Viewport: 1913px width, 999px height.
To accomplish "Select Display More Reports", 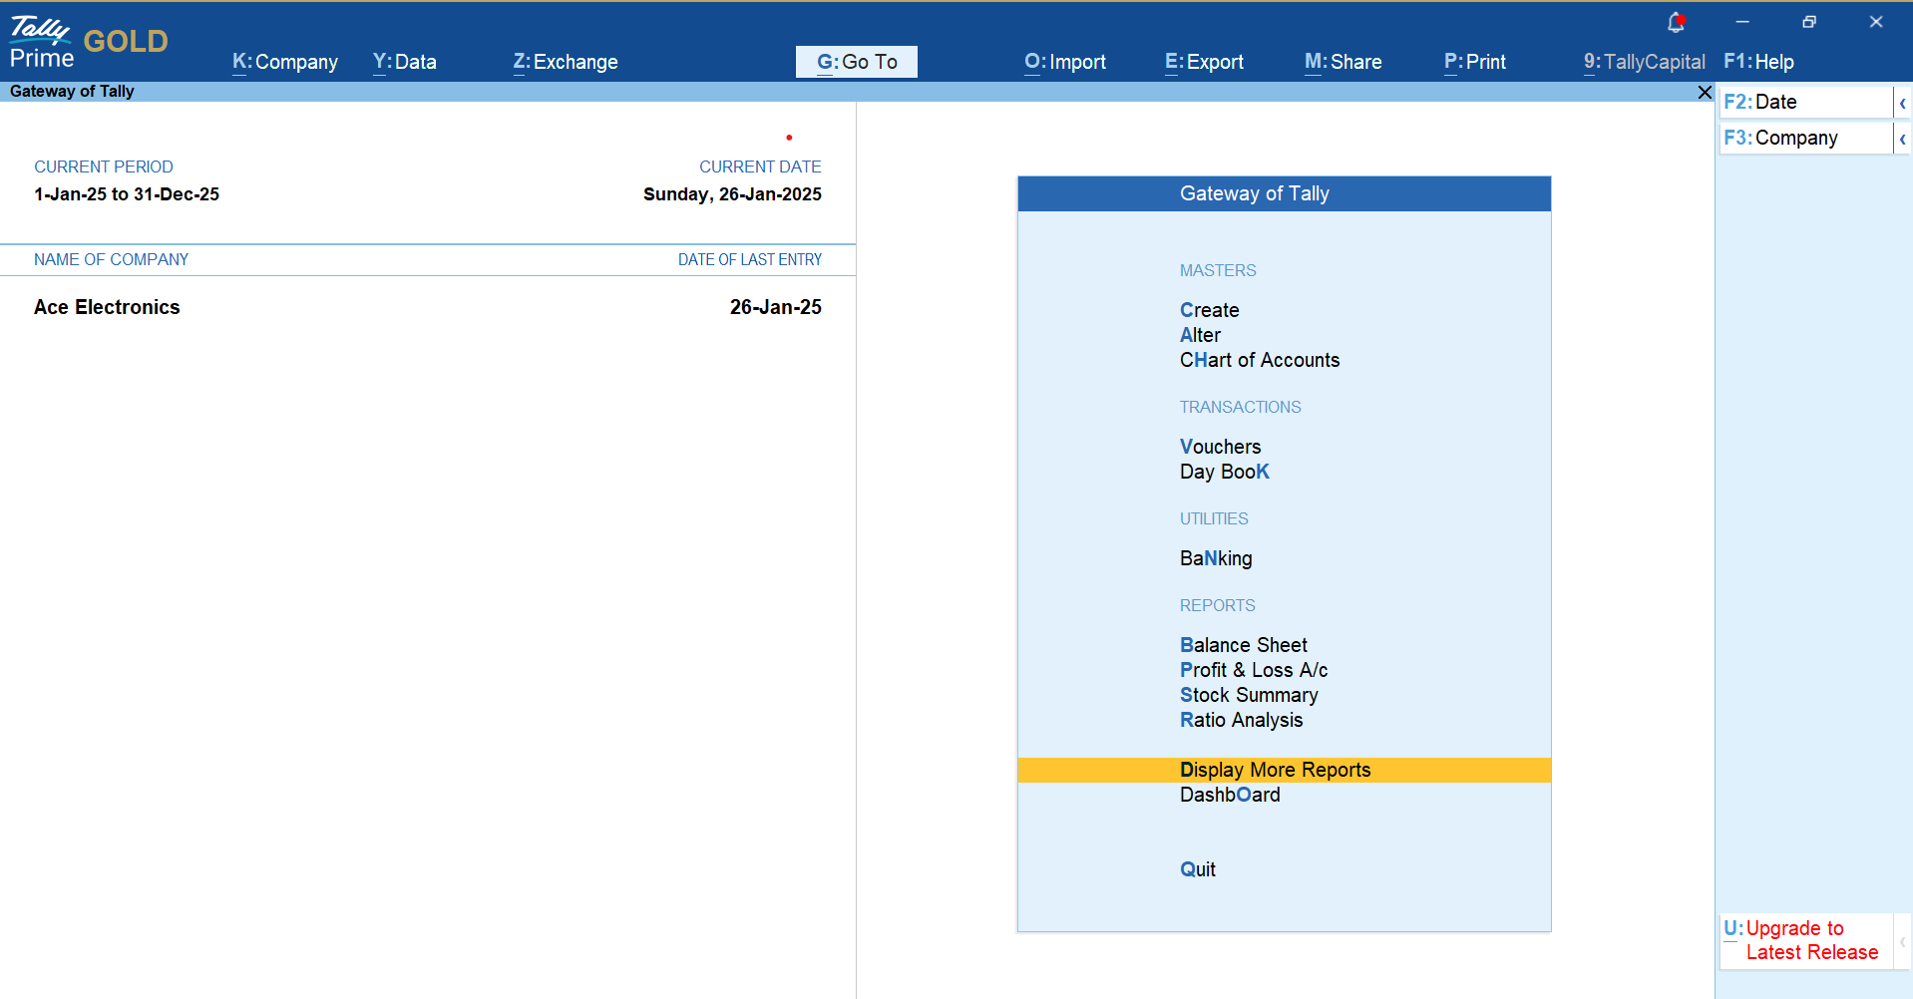I will point(1275,770).
